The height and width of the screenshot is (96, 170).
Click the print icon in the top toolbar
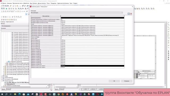8,6
